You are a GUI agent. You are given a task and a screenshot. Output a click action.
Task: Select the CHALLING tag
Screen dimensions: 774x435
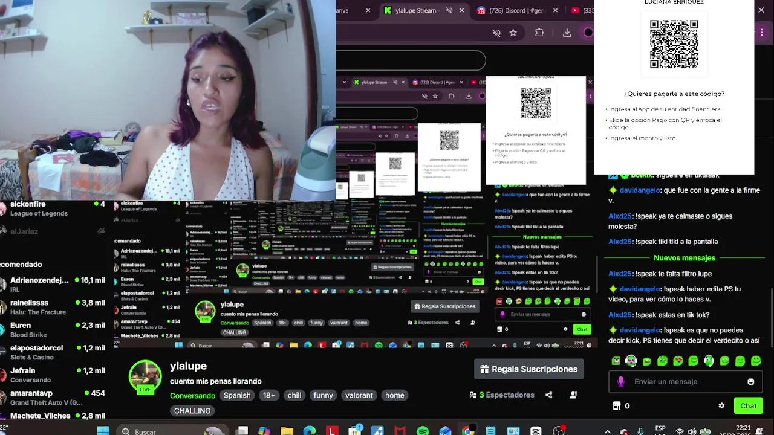pos(192,411)
